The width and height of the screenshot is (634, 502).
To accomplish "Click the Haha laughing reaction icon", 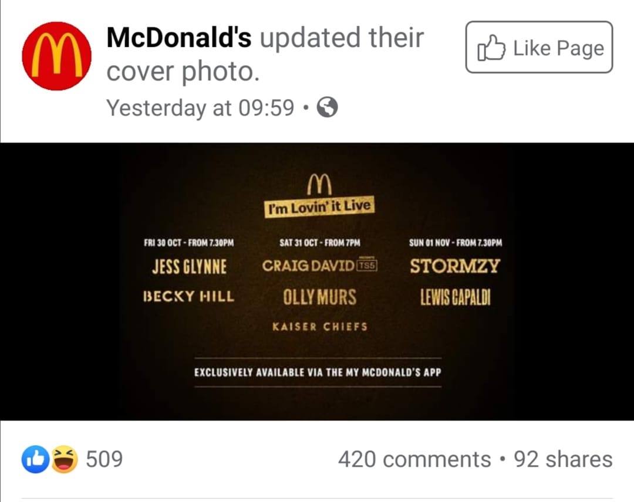I will tap(64, 459).
